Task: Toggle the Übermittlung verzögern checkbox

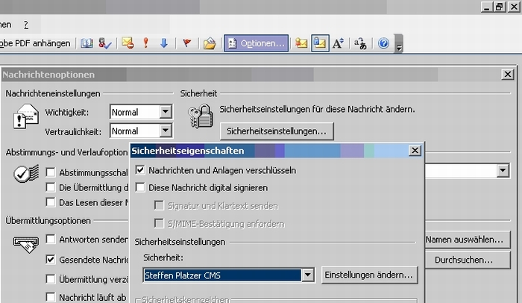Action: 51,279
